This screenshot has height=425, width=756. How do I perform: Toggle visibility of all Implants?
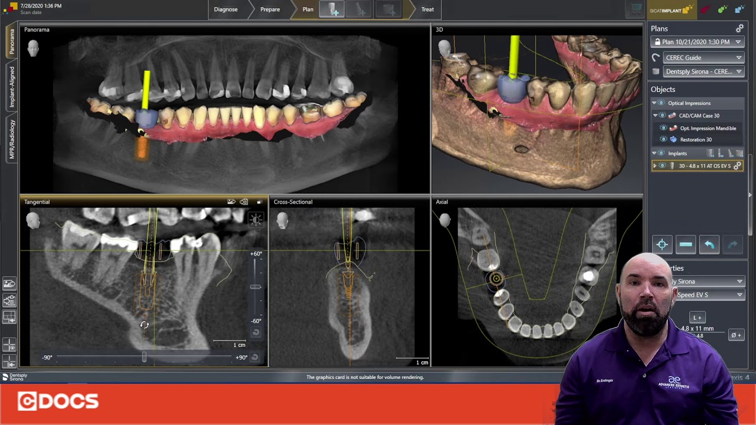click(x=661, y=153)
